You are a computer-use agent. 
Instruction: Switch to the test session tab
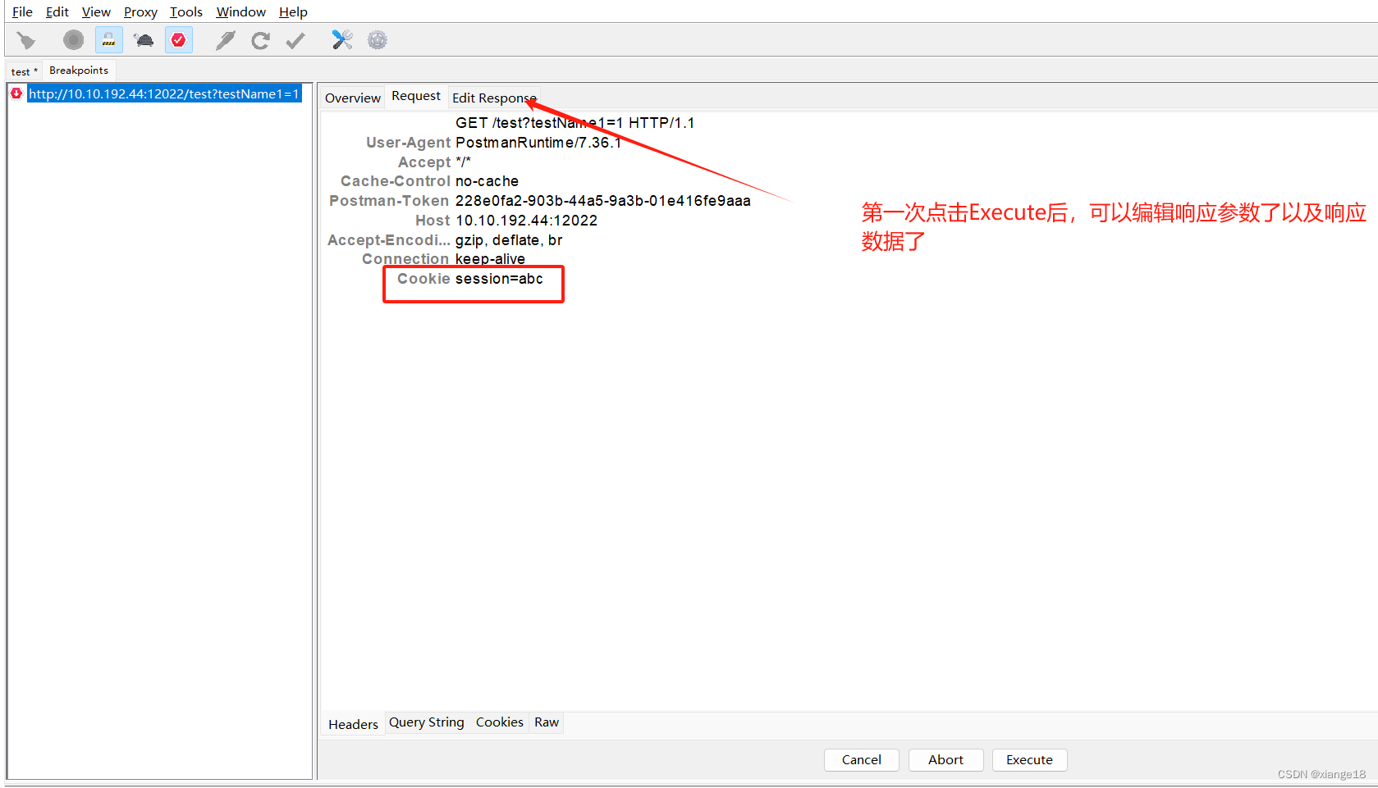click(x=24, y=71)
